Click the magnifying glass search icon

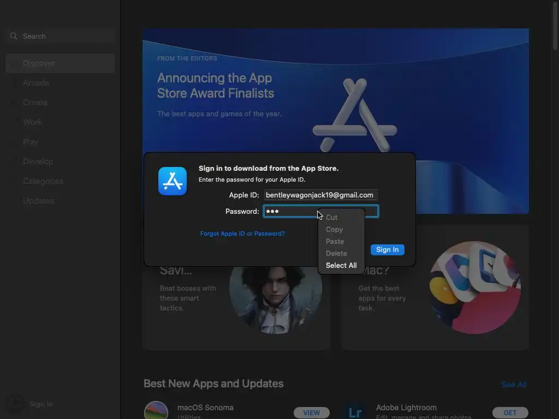(x=14, y=36)
